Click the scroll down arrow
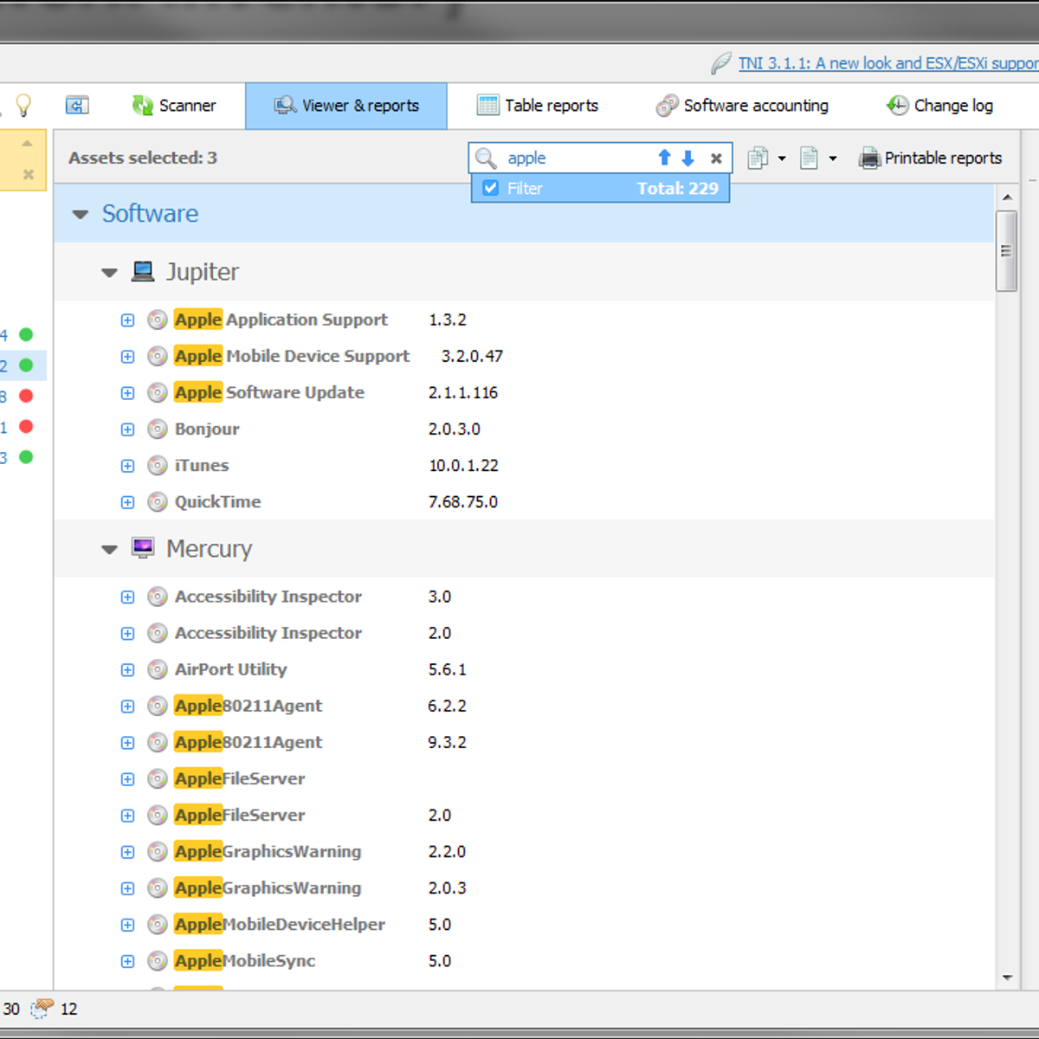Image resolution: width=1039 pixels, height=1039 pixels. pyautogui.click(x=1007, y=978)
